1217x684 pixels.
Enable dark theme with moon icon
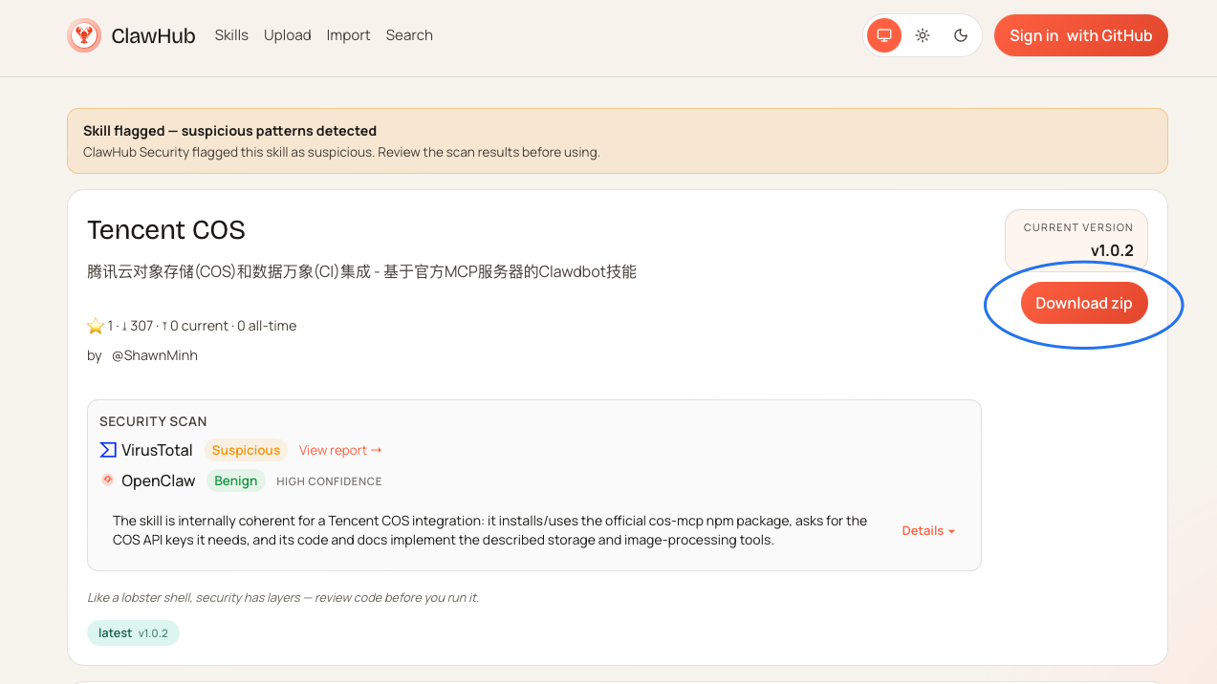coord(961,35)
